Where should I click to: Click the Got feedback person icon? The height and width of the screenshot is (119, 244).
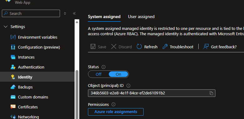206,47
